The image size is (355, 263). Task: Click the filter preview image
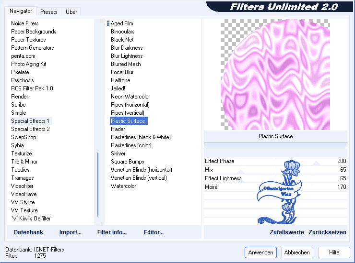pos(275,75)
